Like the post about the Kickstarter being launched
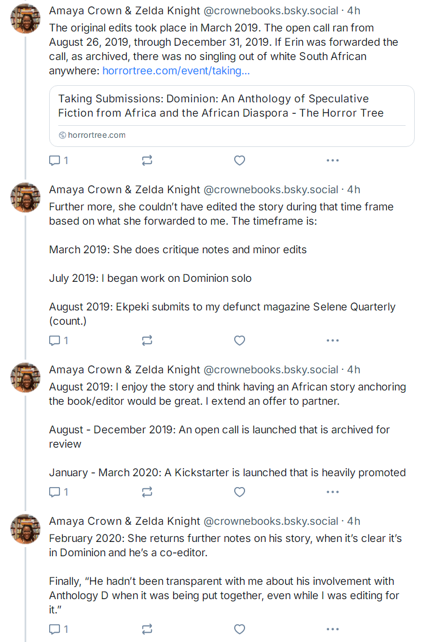 (240, 492)
